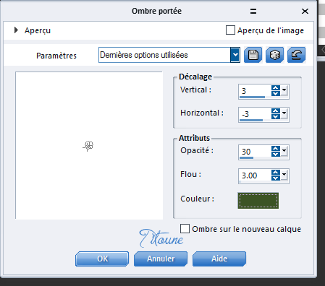Screen dimensions: 325x286
Task: Open the Opacité value slider dropdown
Action: tap(284, 151)
